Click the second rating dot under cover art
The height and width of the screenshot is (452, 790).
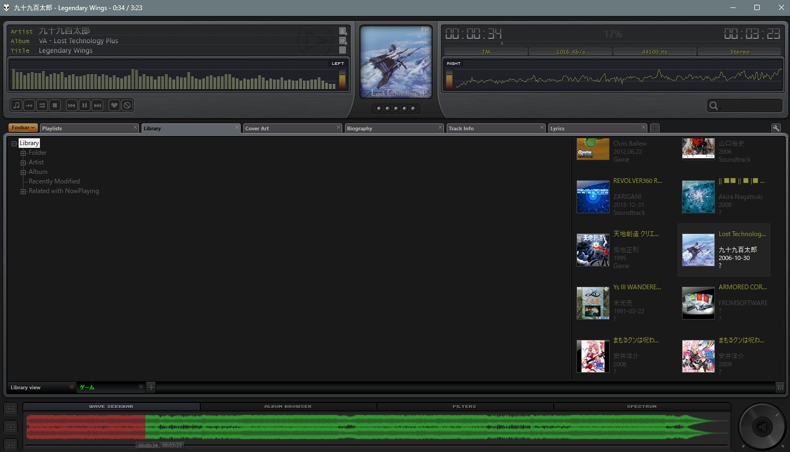point(388,108)
